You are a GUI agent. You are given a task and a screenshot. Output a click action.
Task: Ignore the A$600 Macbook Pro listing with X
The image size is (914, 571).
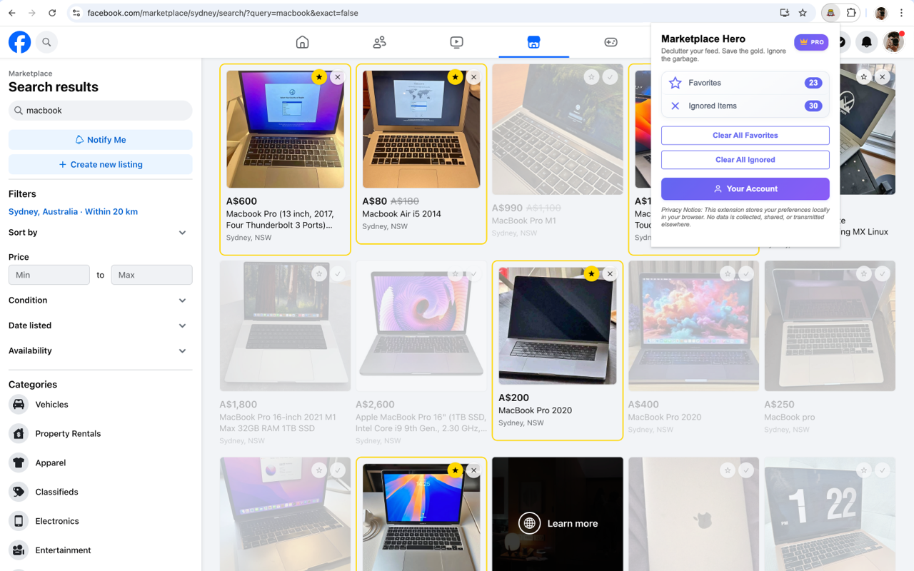[x=338, y=77]
